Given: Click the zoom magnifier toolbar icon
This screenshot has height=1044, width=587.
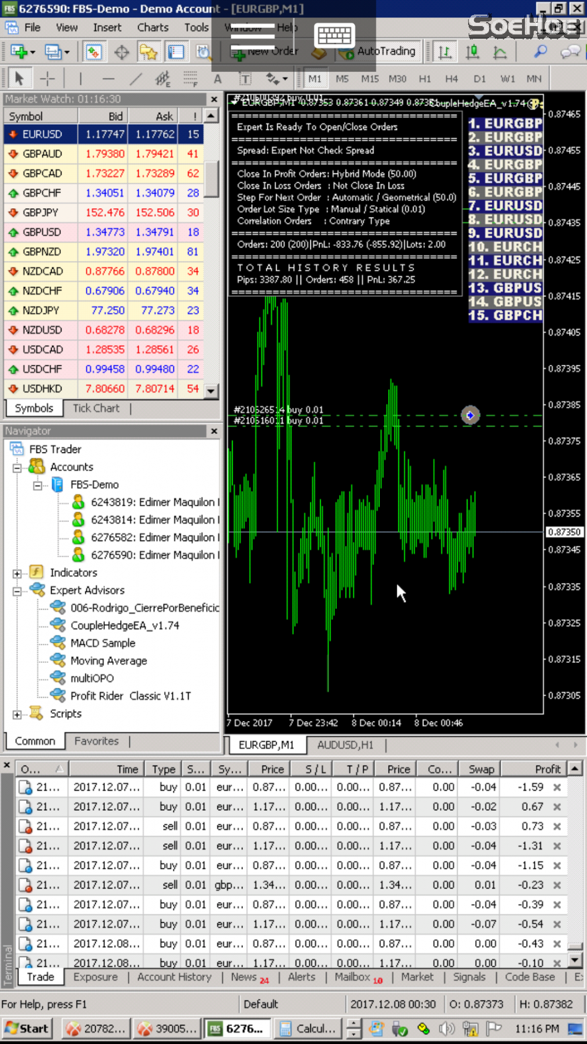Looking at the screenshot, I should point(540,52).
